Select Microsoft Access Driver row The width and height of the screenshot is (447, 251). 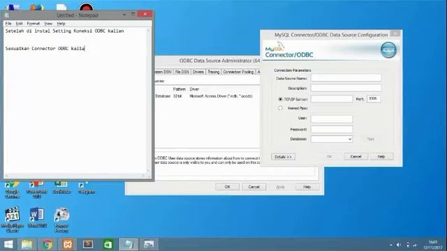[204, 96]
